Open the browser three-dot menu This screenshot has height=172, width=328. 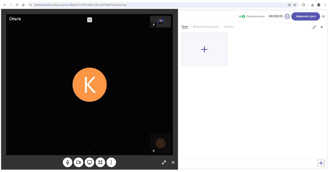tap(325, 5)
